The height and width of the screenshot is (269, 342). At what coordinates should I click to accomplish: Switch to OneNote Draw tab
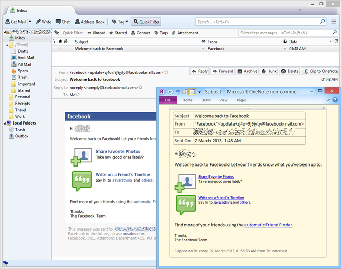coord(206,100)
